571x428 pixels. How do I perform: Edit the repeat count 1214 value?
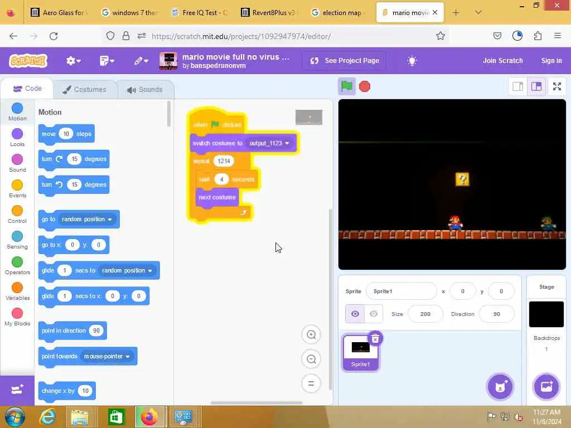click(x=224, y=161)
